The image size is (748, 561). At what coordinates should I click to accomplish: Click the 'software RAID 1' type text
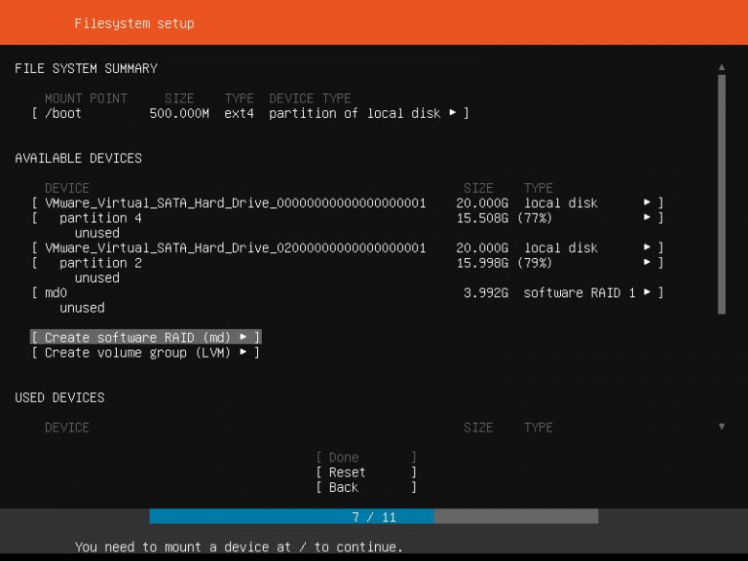pos(580,293)
